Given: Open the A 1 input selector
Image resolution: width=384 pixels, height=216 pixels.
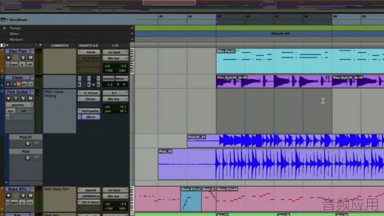Looking at the screenshot, I should coord(115,93).
